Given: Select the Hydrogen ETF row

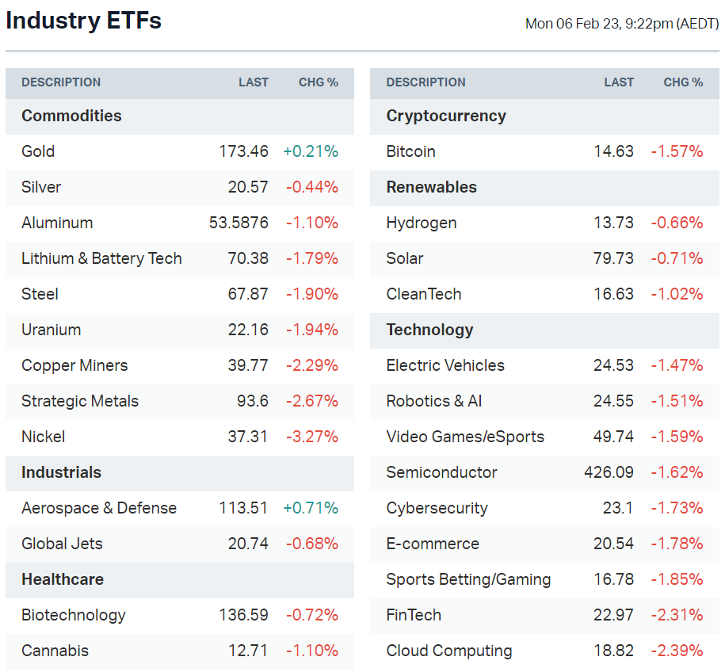Looking at the screenshot, I should click(x=421, y=223).
